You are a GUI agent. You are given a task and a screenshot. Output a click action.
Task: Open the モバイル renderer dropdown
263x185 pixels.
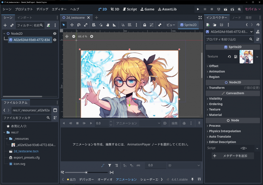click(x=252, y=9)
